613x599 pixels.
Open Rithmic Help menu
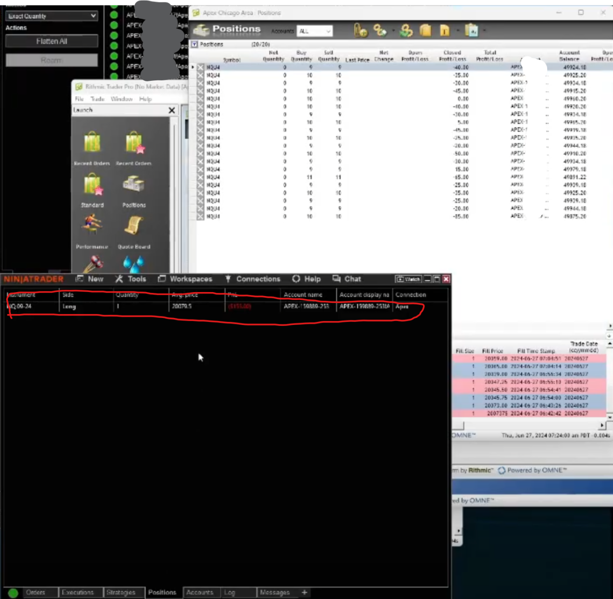pos(145,99)
